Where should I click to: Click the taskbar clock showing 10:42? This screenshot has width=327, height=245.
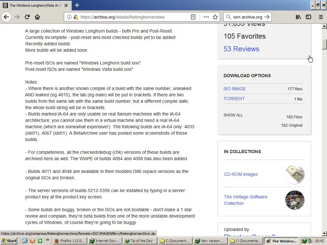(319, 241)
